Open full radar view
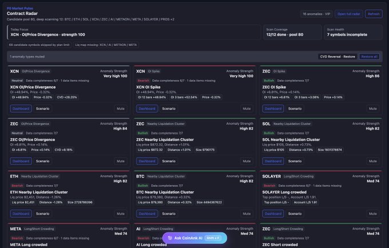389x248 pixels. (349, 14)
